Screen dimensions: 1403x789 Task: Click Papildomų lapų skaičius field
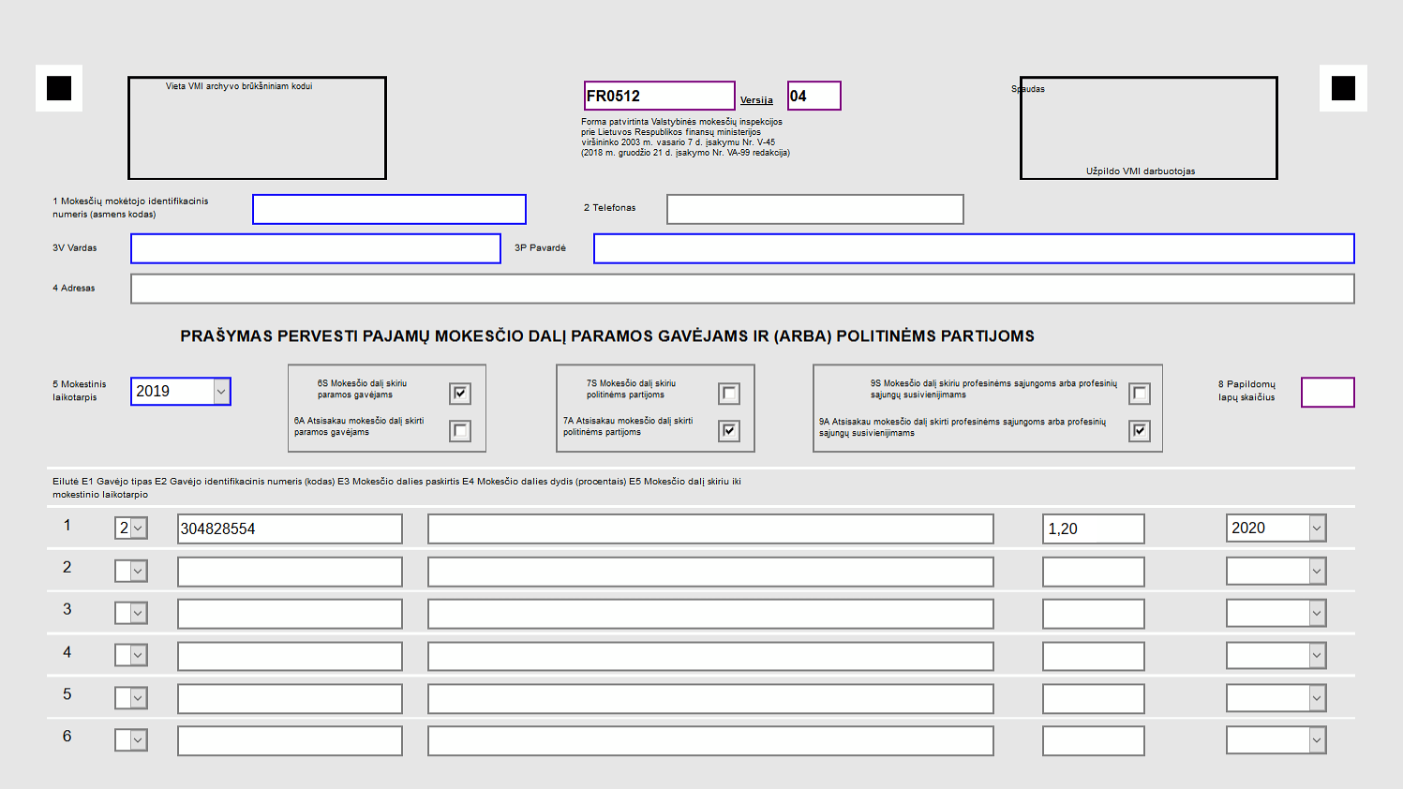tap(1327, 393)
